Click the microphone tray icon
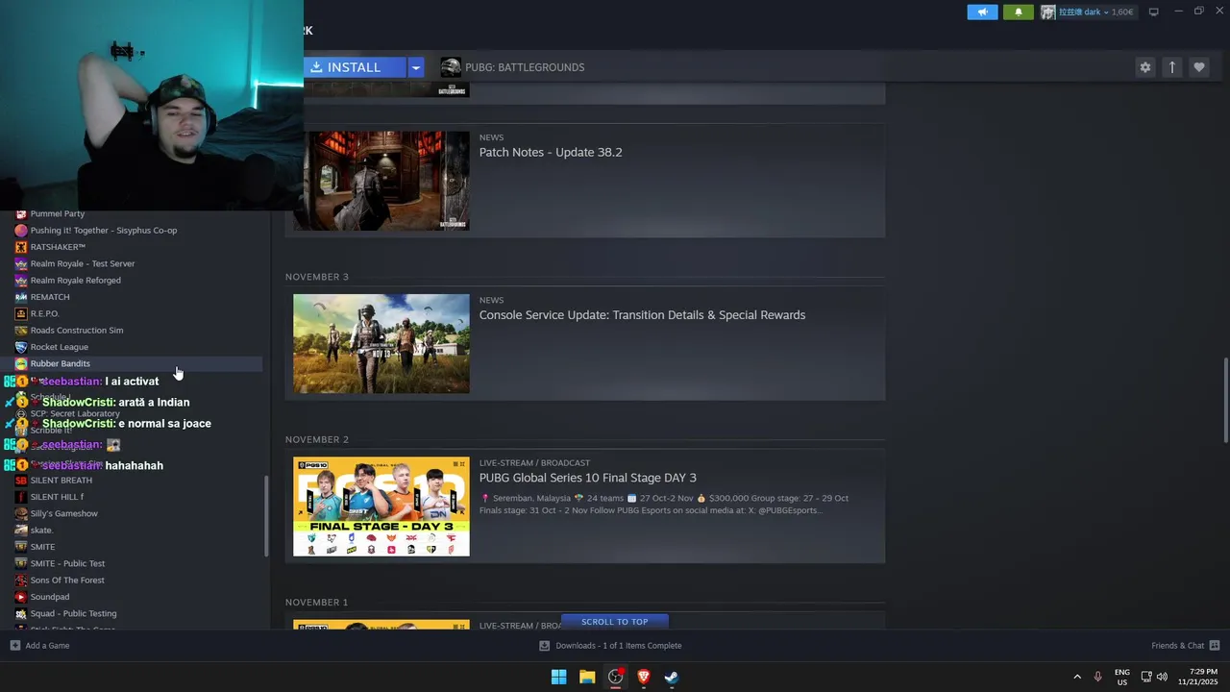This screenshot has width=1230, height=692. pos(1097,677)
